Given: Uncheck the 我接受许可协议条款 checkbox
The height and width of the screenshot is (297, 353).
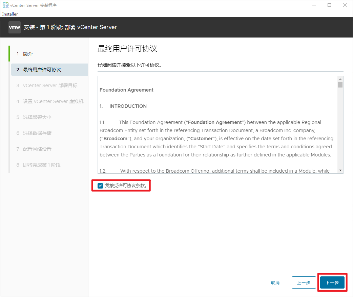Looking at the screenshot, I should (100, 186).
